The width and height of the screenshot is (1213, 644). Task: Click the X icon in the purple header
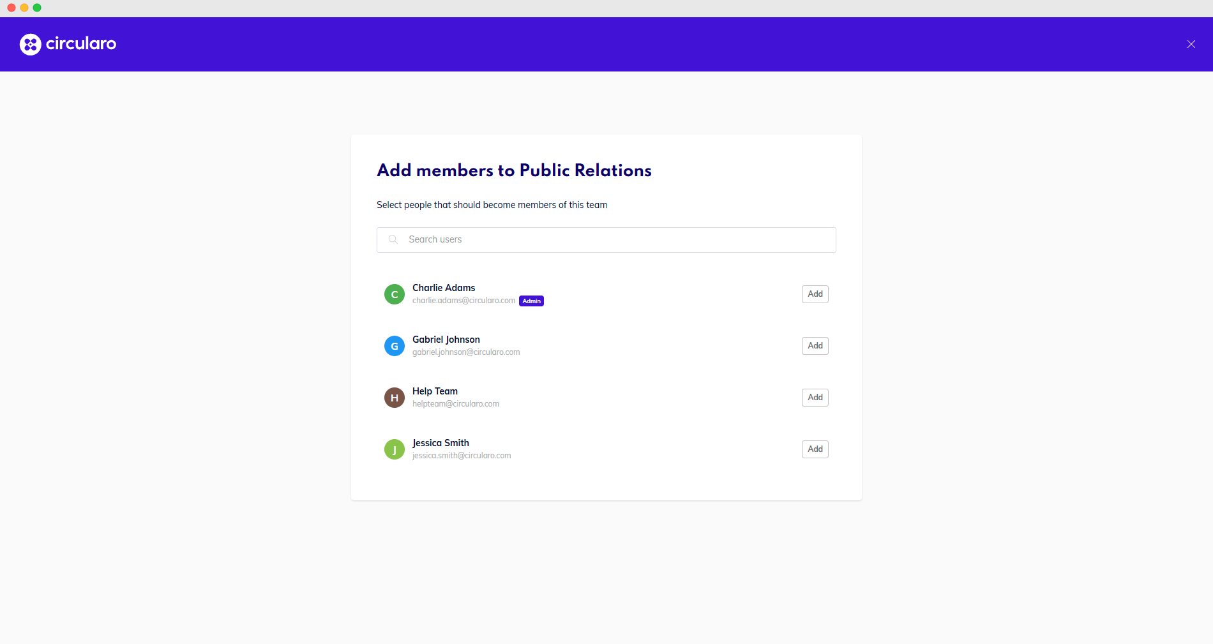click(1191, 44)
